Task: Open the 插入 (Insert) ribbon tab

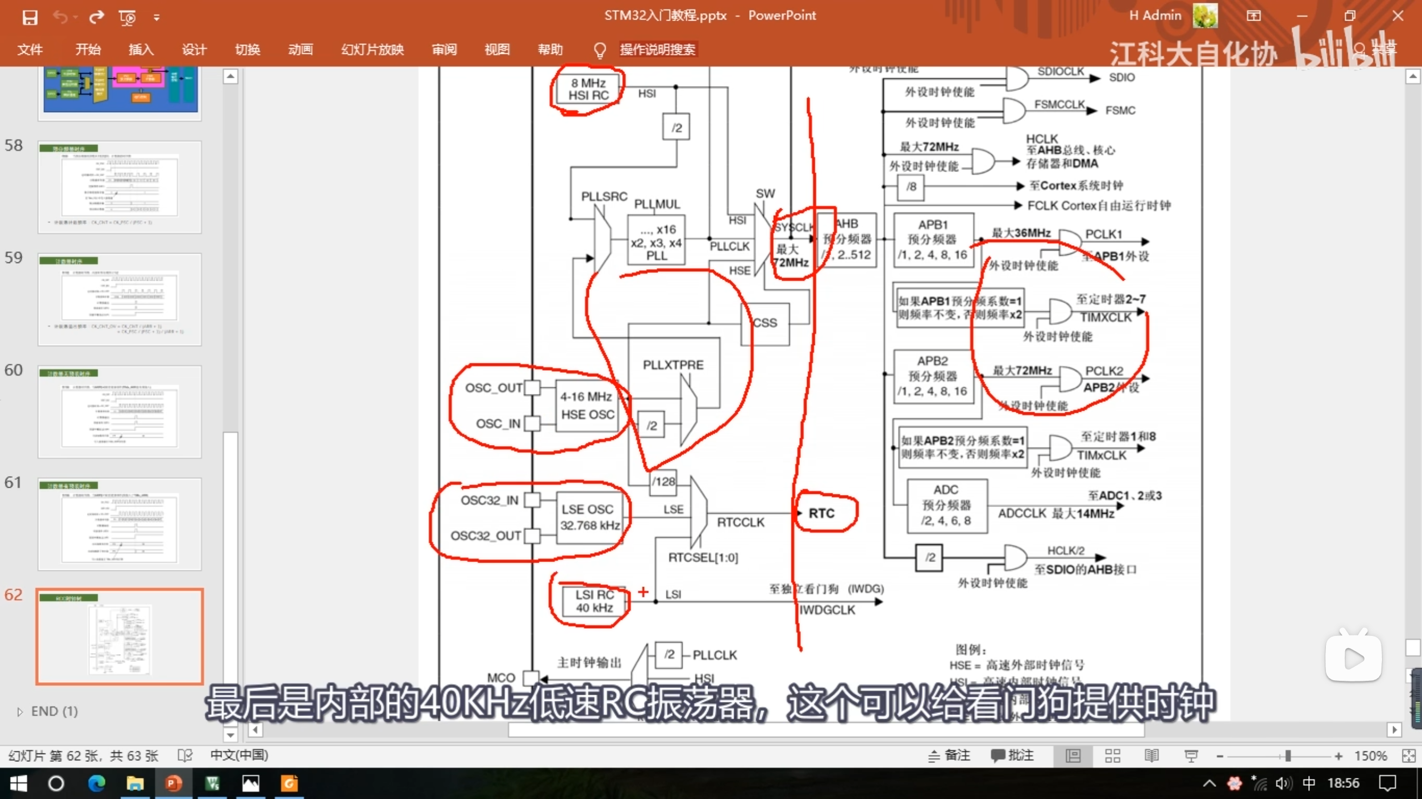Action: coord(141,49)
